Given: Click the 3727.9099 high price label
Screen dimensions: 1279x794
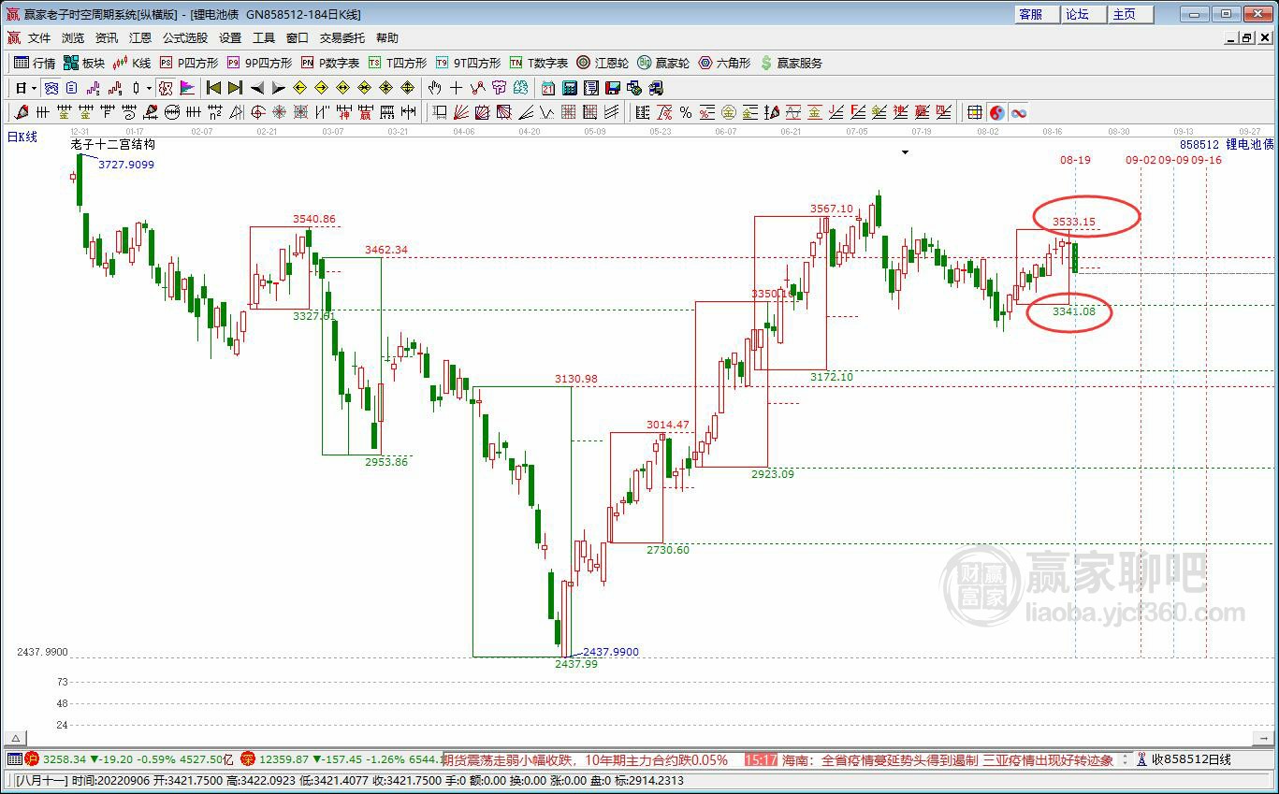Looking at the screenshot, I should [x=126, y=165].
